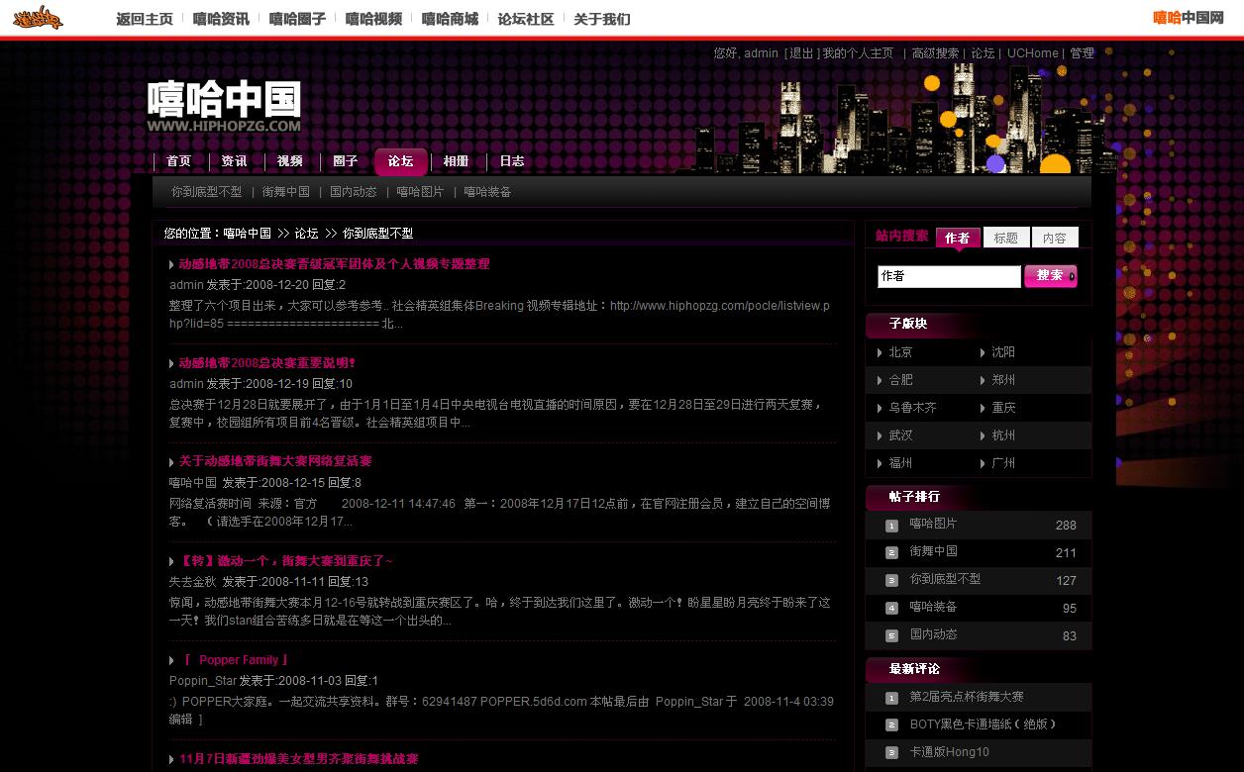Click rank badge 4 beside 嘻哈装备

pos(891,609)
